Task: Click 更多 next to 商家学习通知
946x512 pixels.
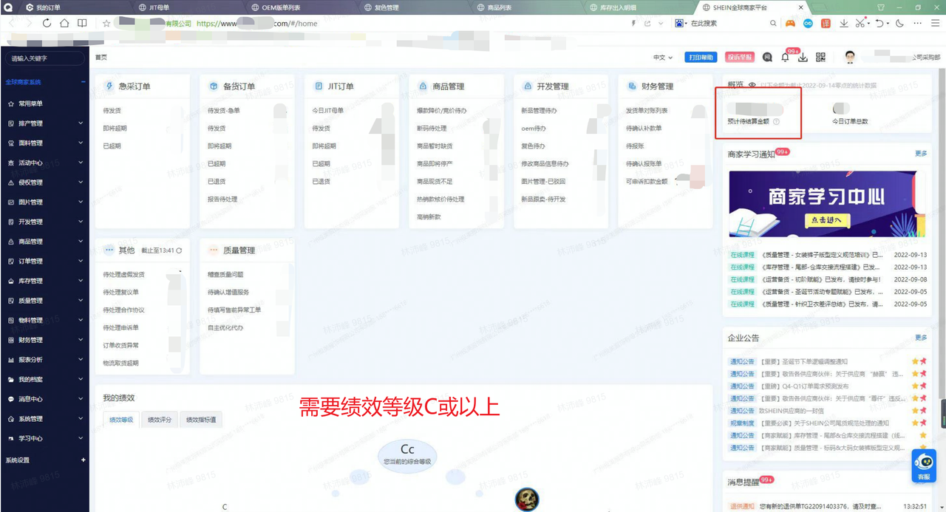Action: pyautogui.click(x=921, y=154)
